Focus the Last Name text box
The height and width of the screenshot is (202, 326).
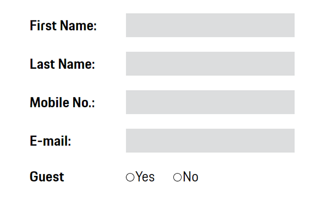[x=210, y=64]
